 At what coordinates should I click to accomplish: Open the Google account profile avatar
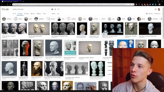pos(159,9)
